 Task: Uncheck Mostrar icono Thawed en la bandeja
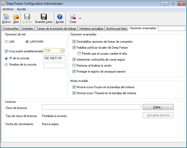point(74,93)
